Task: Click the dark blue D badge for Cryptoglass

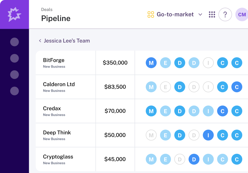Action: click(194, 159)
